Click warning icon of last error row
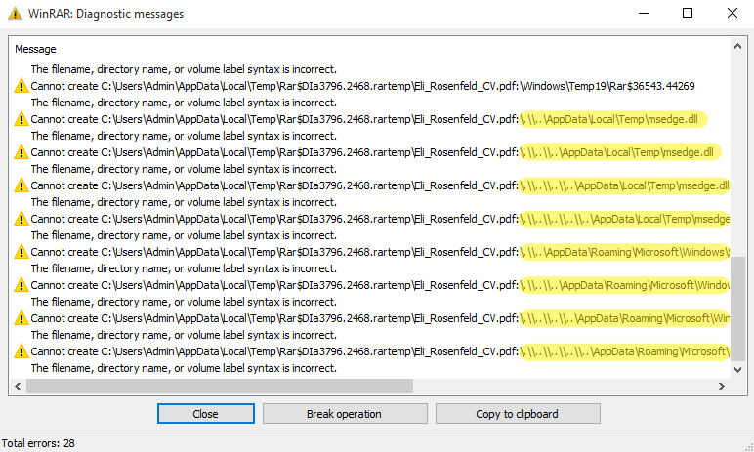 click(x=21, y=351)
